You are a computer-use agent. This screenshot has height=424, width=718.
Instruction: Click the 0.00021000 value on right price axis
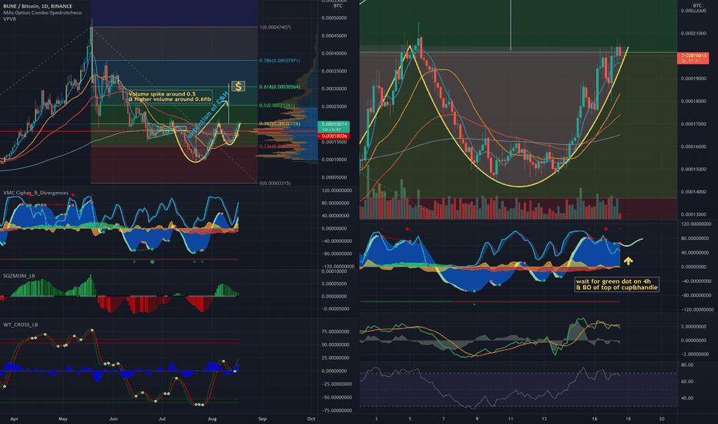694,33
